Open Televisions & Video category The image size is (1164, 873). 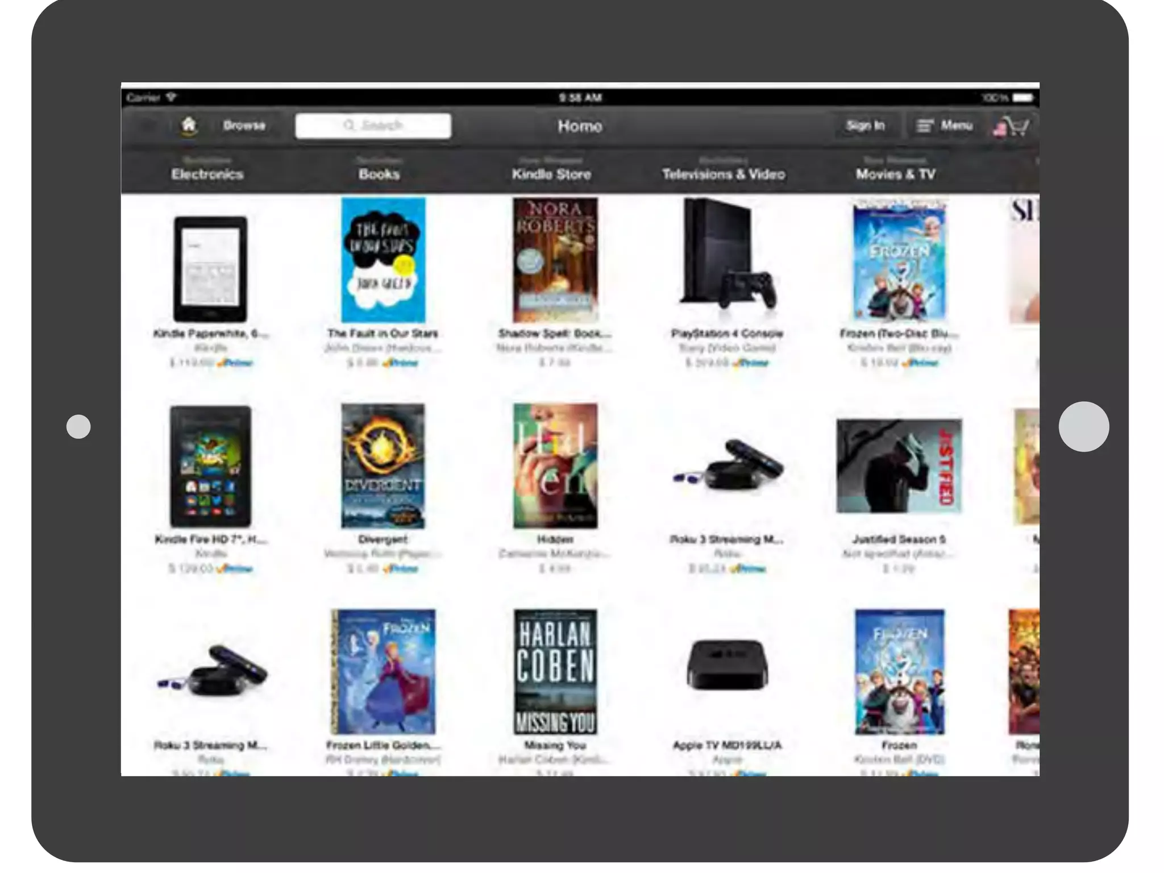724,173
